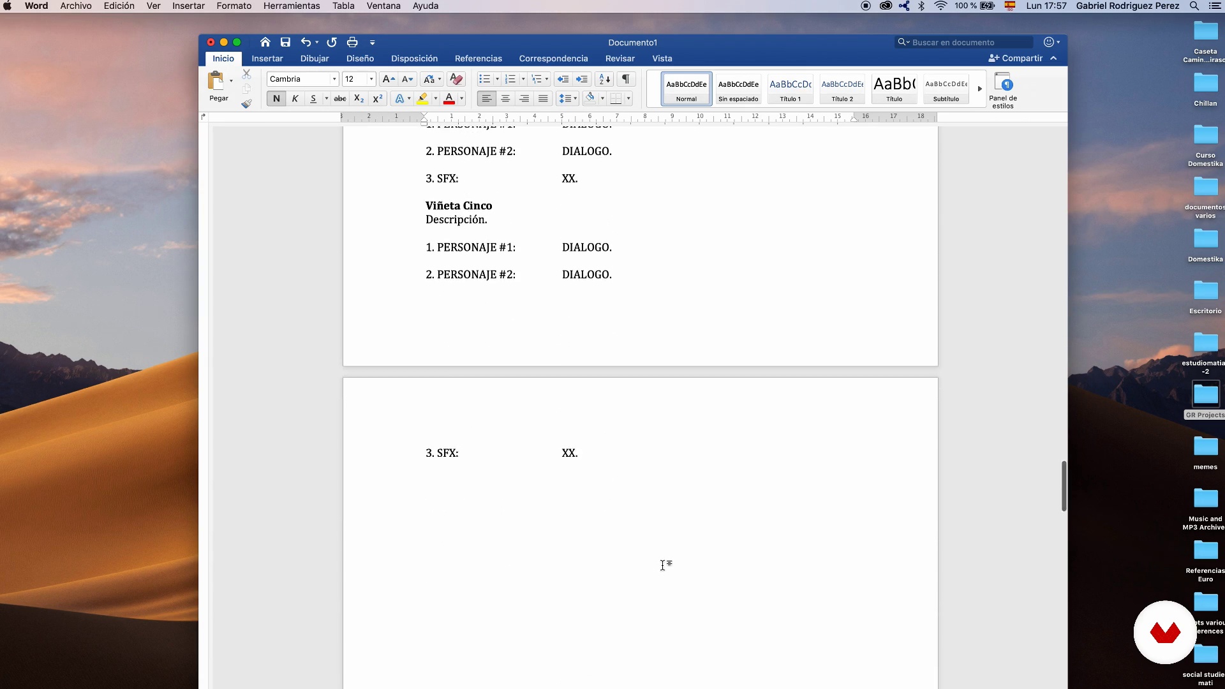Clear all formatting
Screen dimensions: 1225x689
[456, 79]
